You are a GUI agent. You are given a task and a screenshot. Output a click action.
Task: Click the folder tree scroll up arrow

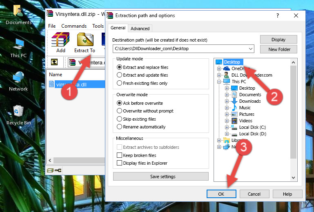point(293,62)
